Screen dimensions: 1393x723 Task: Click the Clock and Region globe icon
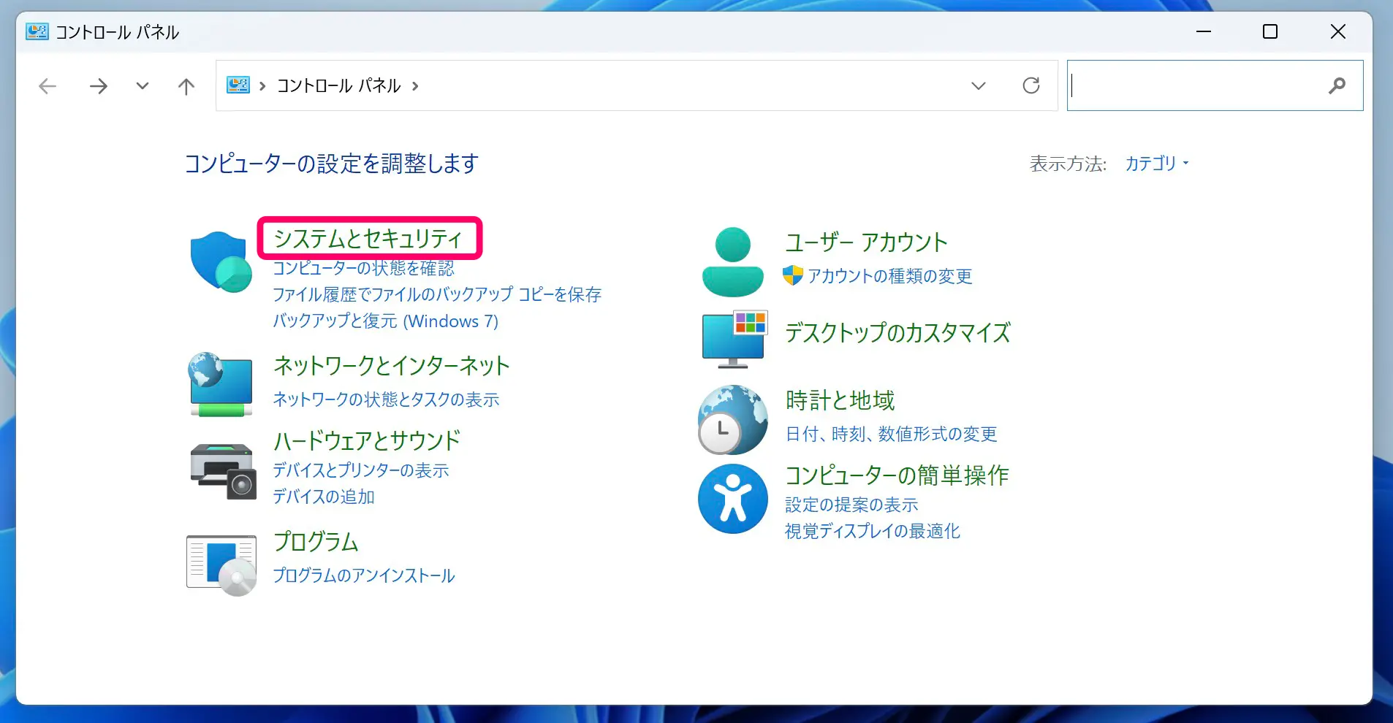pyautogui.click(x=732, y=419)
